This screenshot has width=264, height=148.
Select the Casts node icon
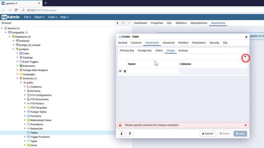tap(21, 53)
